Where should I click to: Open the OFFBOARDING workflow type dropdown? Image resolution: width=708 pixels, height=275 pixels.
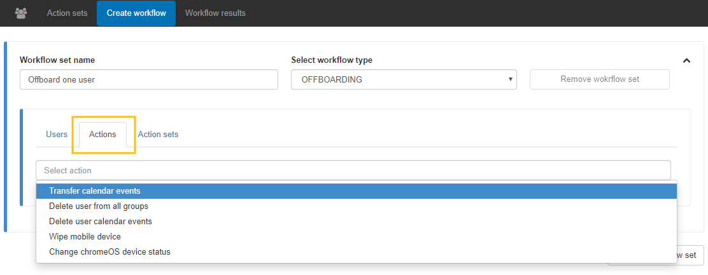[x=404, y=79]
